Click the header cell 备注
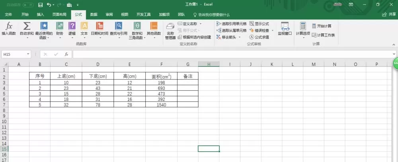The image size is (398, 162). pyautogui.click(x=188, y=76)
